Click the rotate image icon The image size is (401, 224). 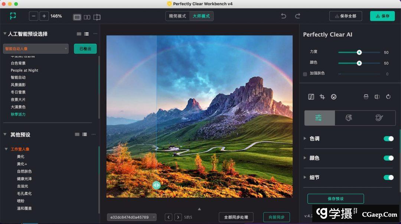(x=388, y=97)
